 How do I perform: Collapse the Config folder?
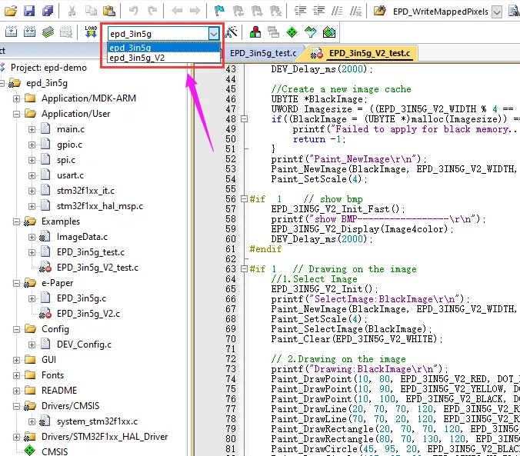point(16,330)
